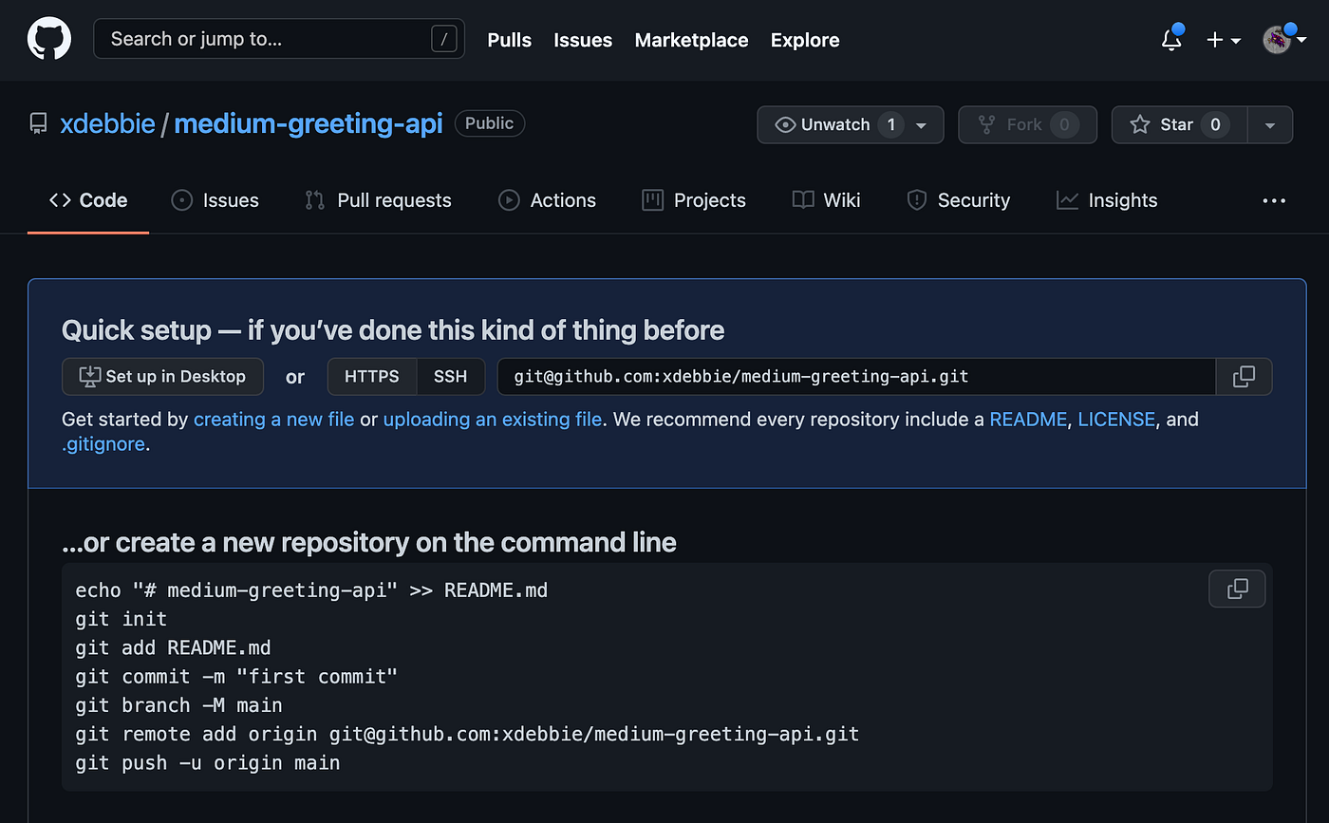Open the plus create-new dropdown
Image resolution: width=1329 pixels, height=823 pixels.
pos(1224,40)
